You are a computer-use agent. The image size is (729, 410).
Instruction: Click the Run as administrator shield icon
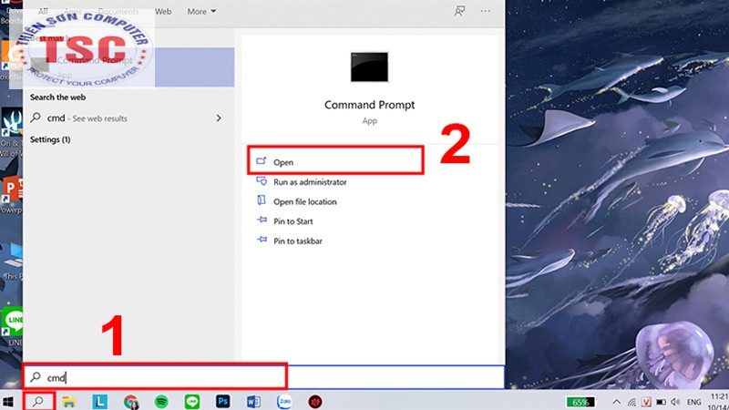(x=262, y=180)
